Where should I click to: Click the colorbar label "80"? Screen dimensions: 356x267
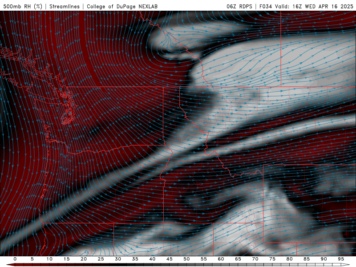(289, 259)
